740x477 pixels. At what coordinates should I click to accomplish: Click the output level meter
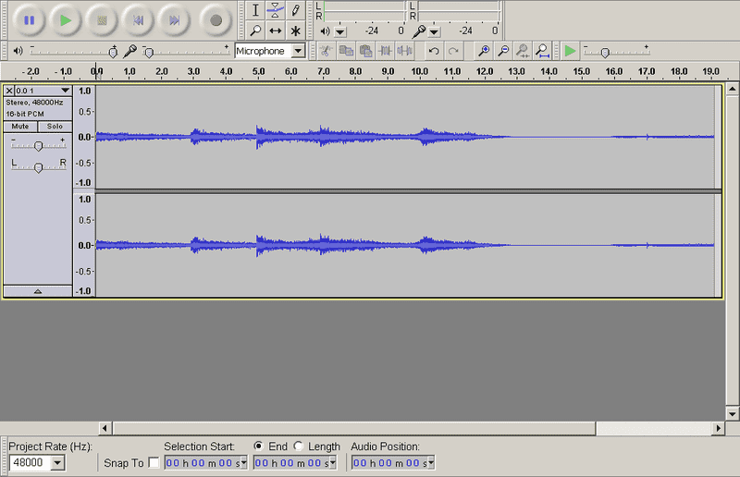(x=364, y=11)
